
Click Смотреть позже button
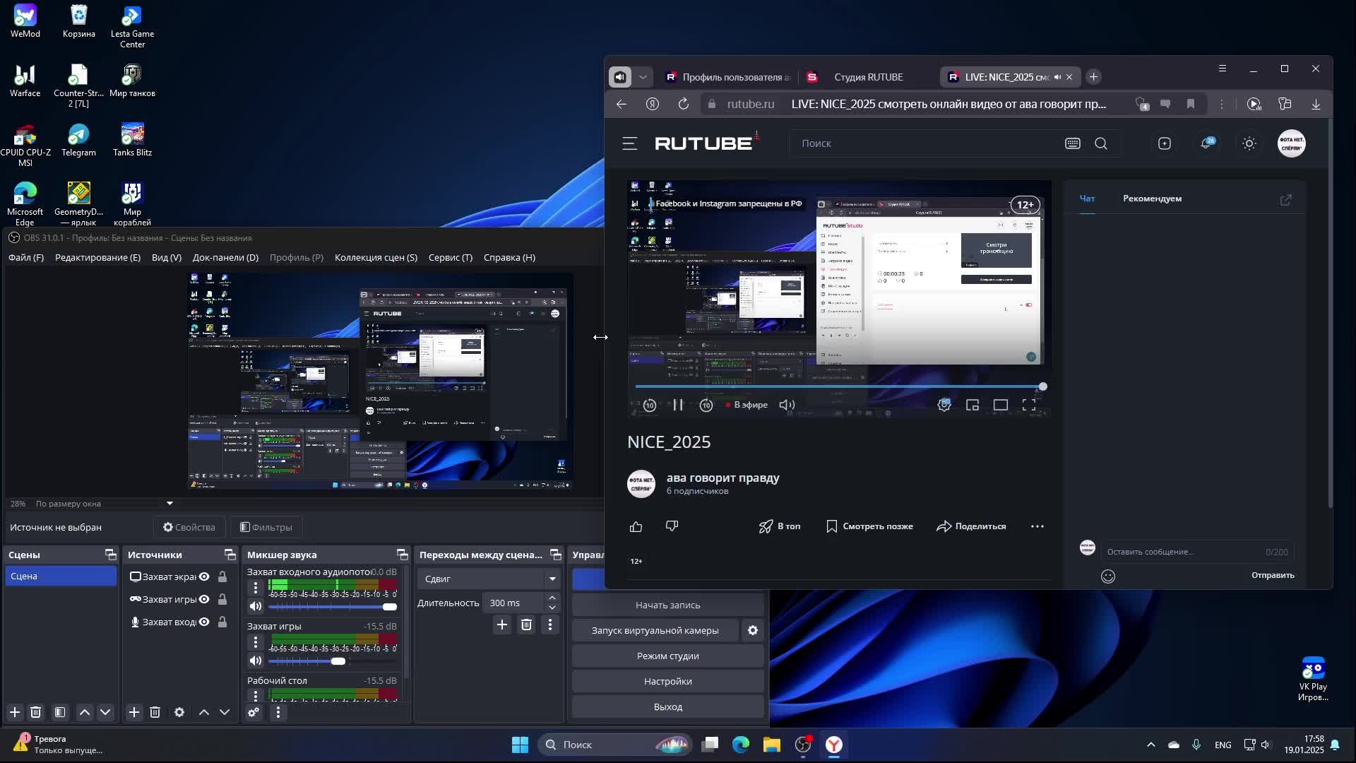[869, 526]
